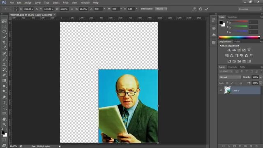Open the History panel icon
Viewport: 263px width, 148px height.
pos(214,20)
